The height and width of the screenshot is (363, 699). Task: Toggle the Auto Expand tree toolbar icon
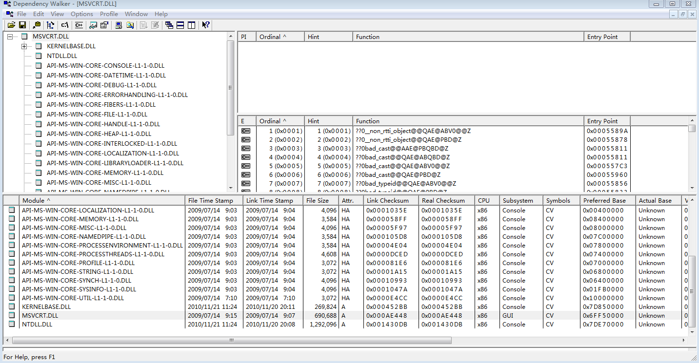tap(51, 25)
